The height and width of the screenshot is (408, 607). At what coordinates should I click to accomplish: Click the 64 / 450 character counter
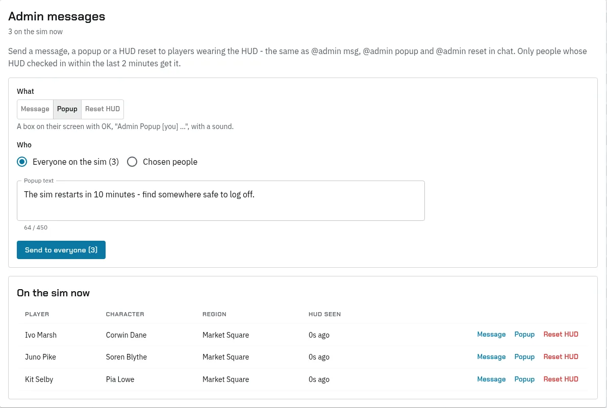36,227
